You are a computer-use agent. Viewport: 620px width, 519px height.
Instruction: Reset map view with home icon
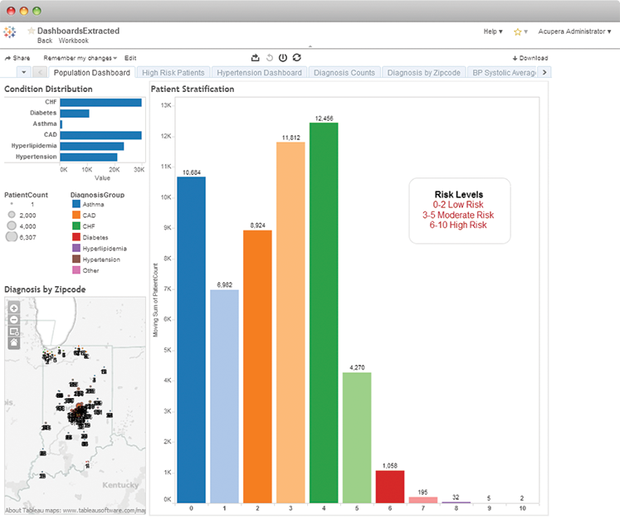click(13, 341)
